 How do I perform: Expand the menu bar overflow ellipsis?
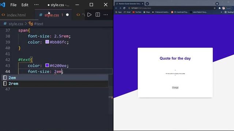pyautogui.click(x=36, y=5)
